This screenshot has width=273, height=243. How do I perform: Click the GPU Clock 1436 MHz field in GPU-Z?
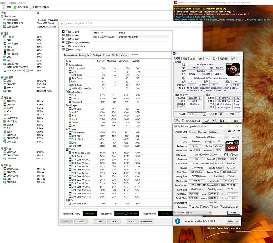(x=193, y=194)
